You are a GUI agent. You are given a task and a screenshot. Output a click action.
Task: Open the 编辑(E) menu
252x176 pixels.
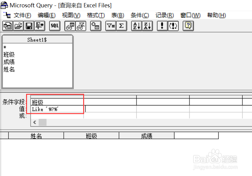47,15
